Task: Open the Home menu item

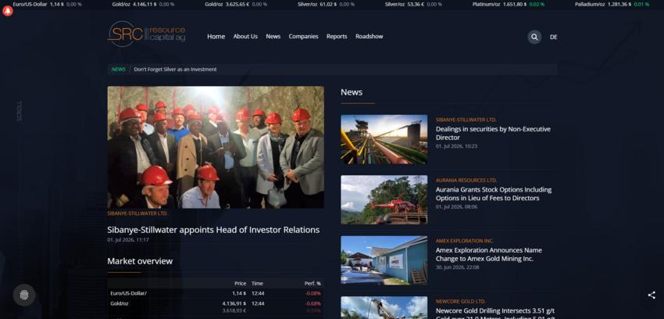Action: tap(216, 37)
